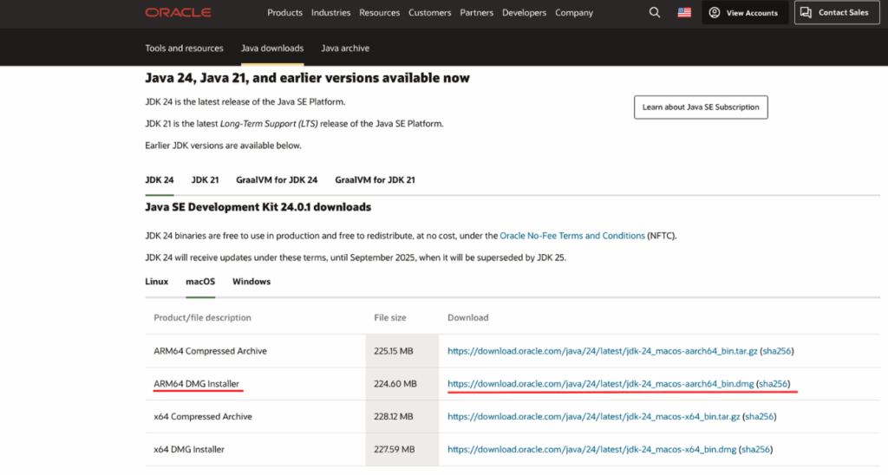Open the Products menu
The width and height of the screenshot is (888, 475).
click(x=284, y=12)
